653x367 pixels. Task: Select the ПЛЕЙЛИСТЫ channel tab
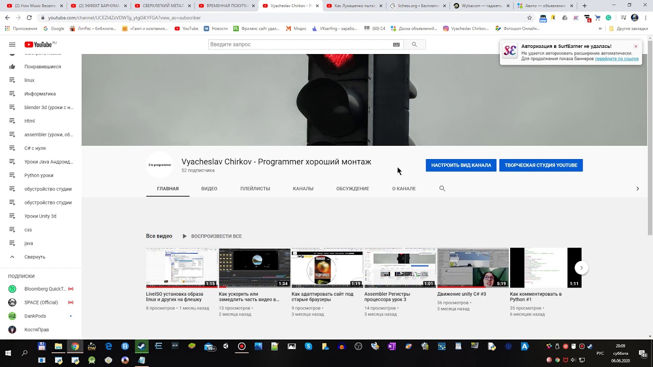coord(255,189)
